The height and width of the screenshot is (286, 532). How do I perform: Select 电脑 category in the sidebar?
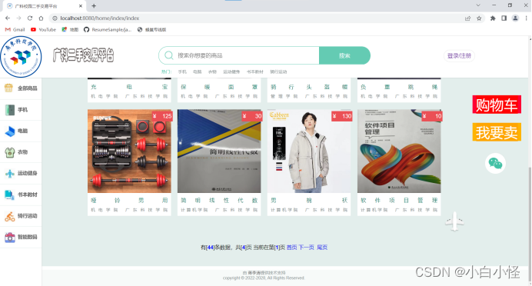click(22, 131)
